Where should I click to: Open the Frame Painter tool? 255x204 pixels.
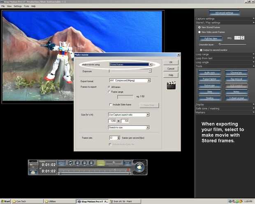pyautogui.click(x=209, y=79)
